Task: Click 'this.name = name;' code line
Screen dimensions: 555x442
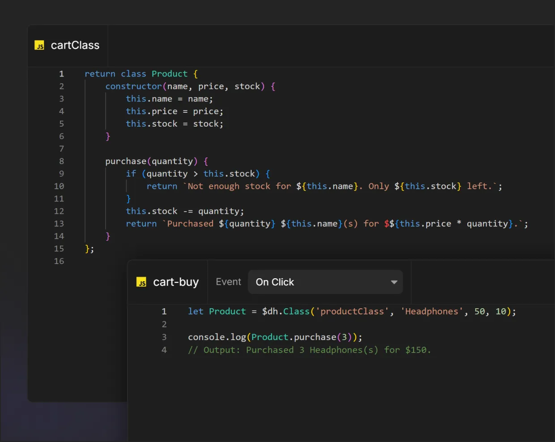Action: [169, 99]
